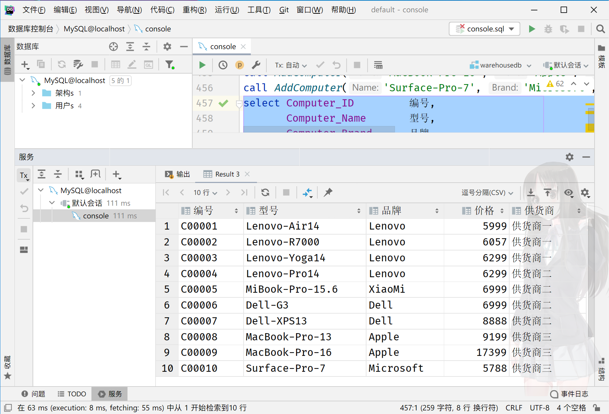Toggle the 收藏 favorites side tool window
609x414 pixels.
click(x=7, y=367)
